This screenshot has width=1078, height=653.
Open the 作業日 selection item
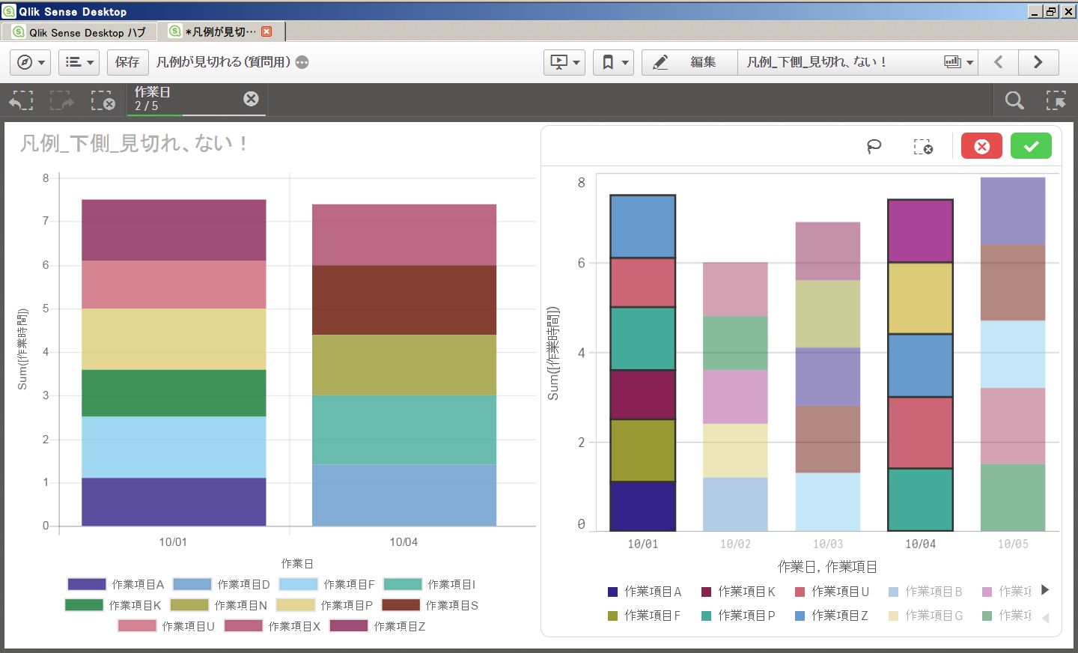click(196, 100)
